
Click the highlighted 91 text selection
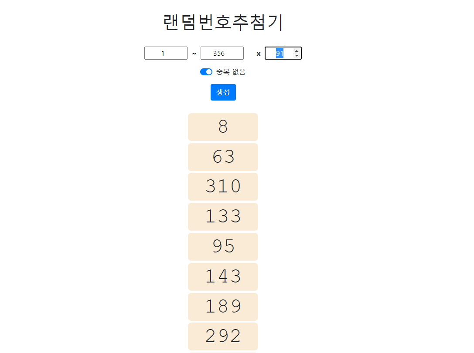280,53
